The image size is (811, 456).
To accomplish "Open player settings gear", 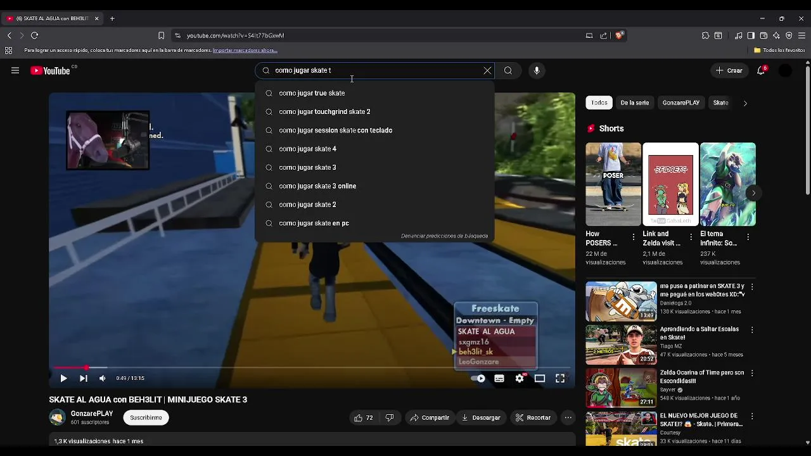I will 520,378.
